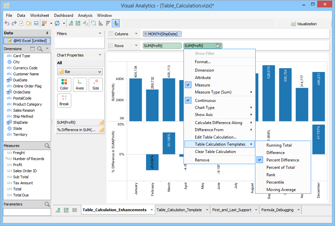Toggle @MS Excel [Untitled] data source

tap(27, 41)
